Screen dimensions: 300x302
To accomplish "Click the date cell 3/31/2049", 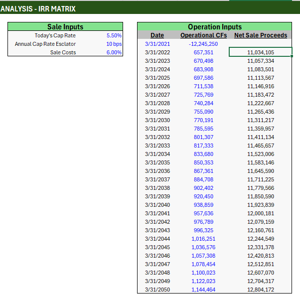I will tap(157, 281).
